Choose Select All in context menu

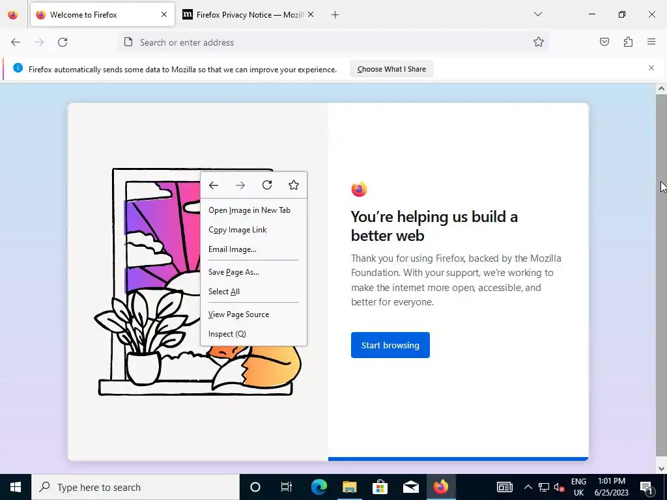[x=253, y=292]
